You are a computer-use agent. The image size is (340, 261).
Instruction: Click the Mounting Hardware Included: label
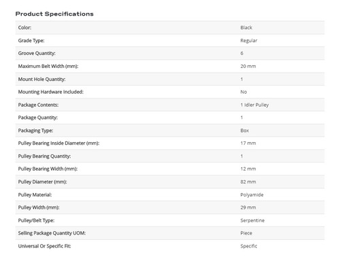click(51, 92)
